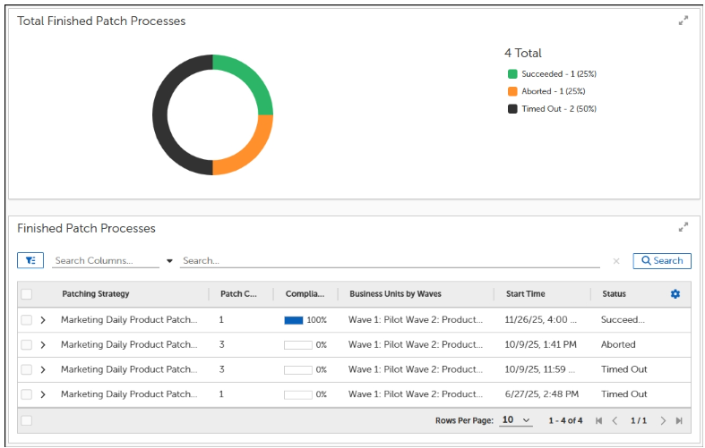The width and height of the screenshot is (705, 448).
Task: Expand the Finished Patch Processes table panel
Action: [683, 227]
